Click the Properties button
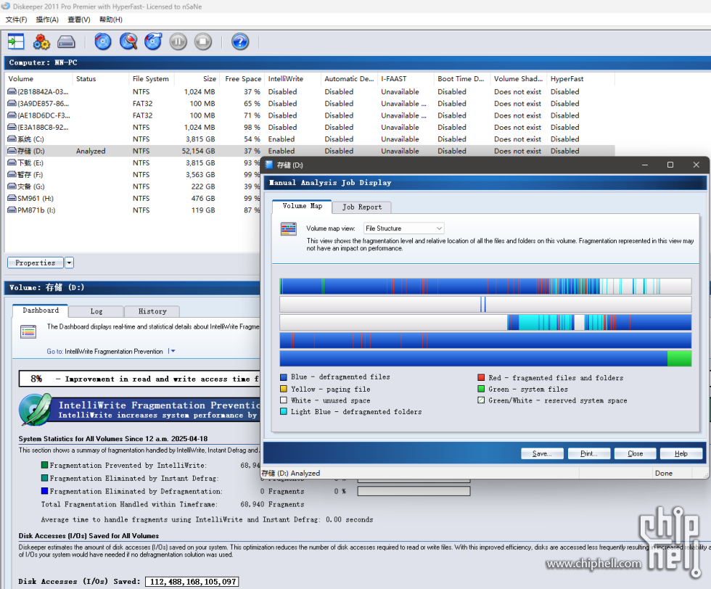Image resolution: width=711 pixels, height=589 pixels. click(x=36, y=263)
